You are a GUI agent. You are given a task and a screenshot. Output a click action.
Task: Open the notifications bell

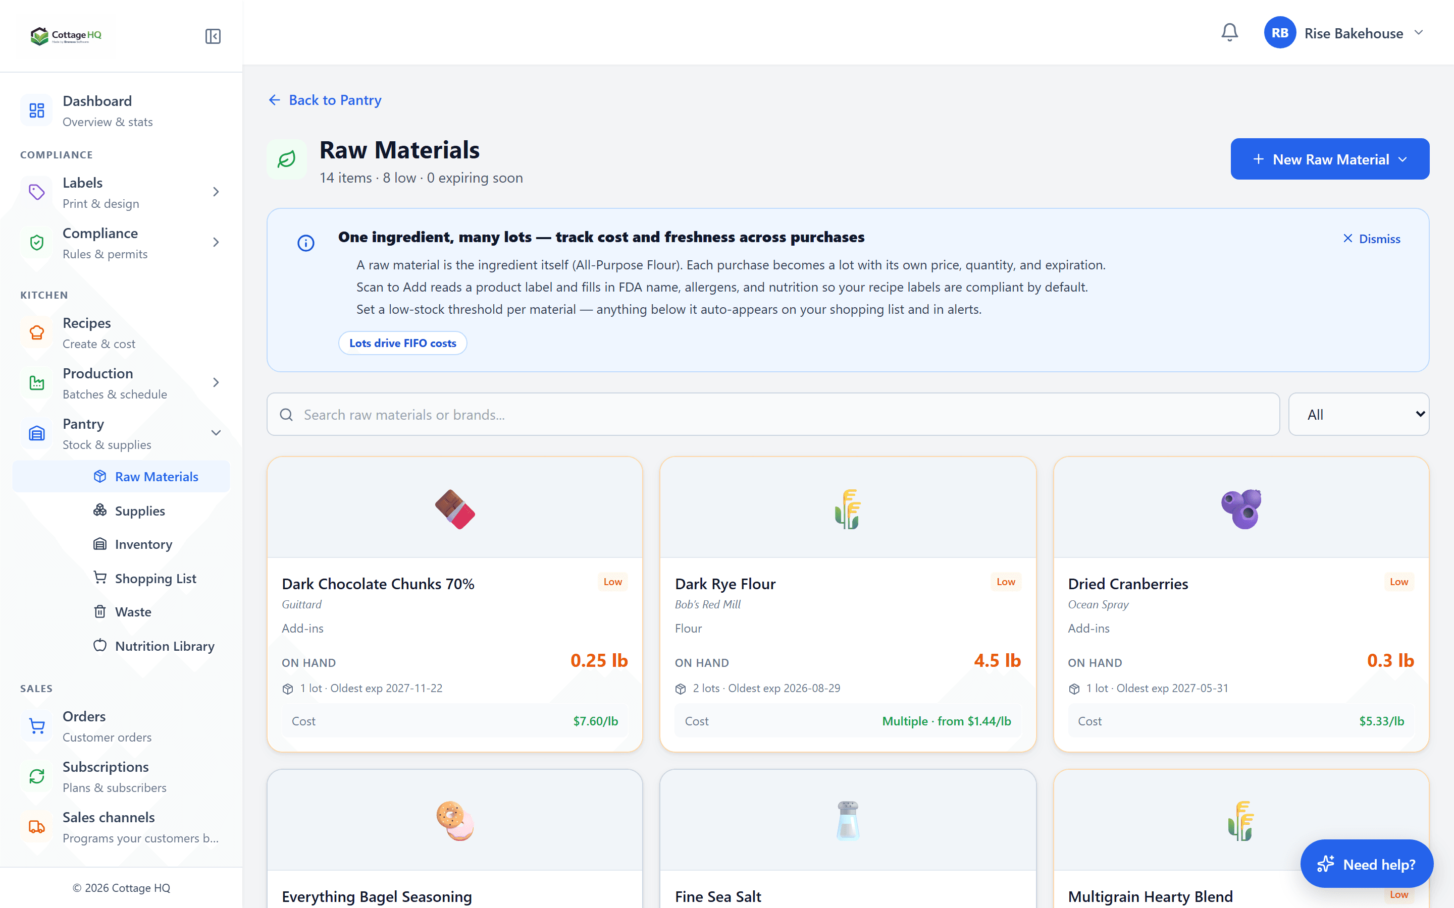(1229, 32)
